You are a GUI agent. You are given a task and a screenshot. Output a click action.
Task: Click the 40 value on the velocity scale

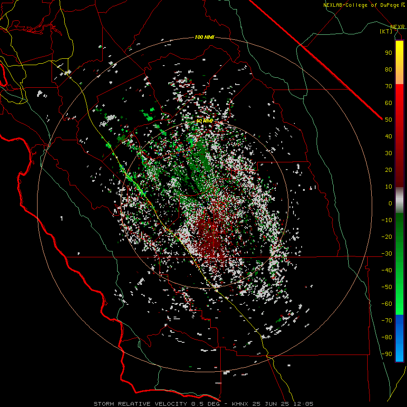388,137
